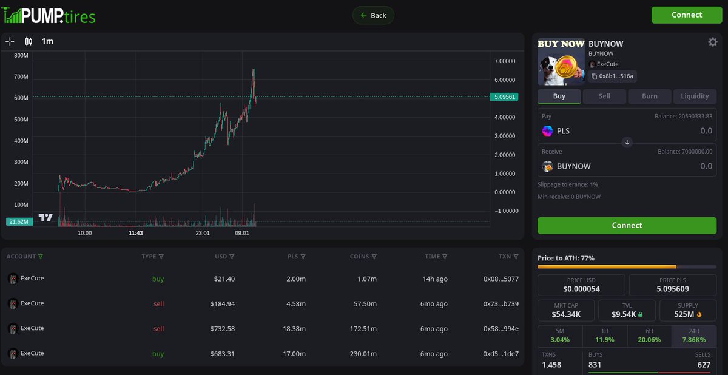Click ExeCute avatar in $184.94 row

click(12, 303)
